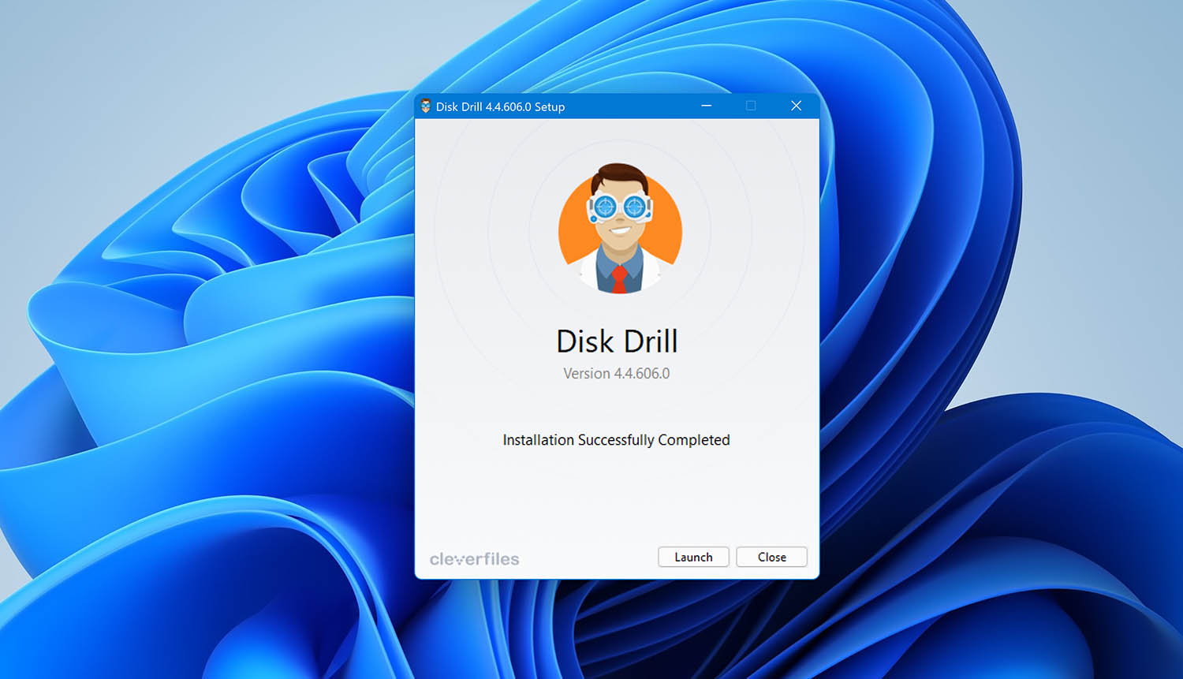Click the 'Version 4.4.606.0' label
This screenshot has width=1183, height=679.
coord(616,374)
